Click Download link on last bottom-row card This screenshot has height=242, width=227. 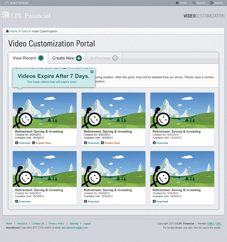[x=162, y=202]
